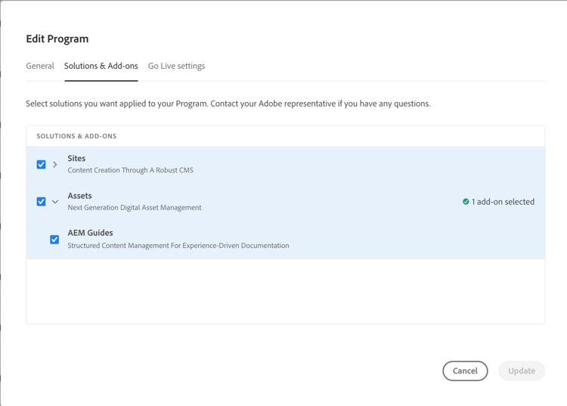The width and height of the screenshot is (567, 406).
Task: Select the AEM Guides add-on label
Action: point(90,233)
